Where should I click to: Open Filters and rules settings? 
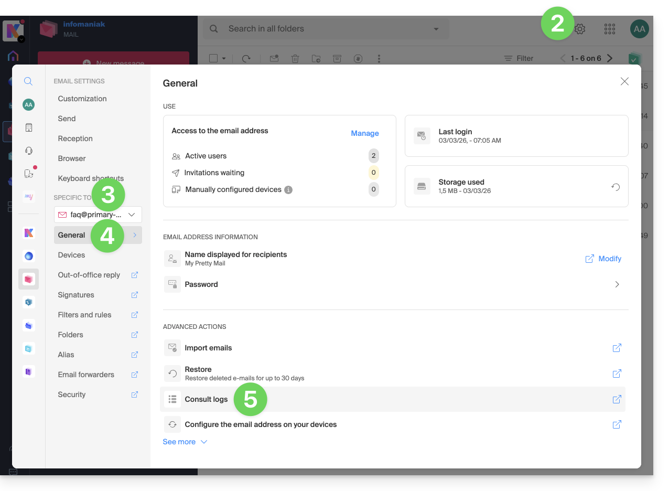pyautogui.click(x=84, y=315)
